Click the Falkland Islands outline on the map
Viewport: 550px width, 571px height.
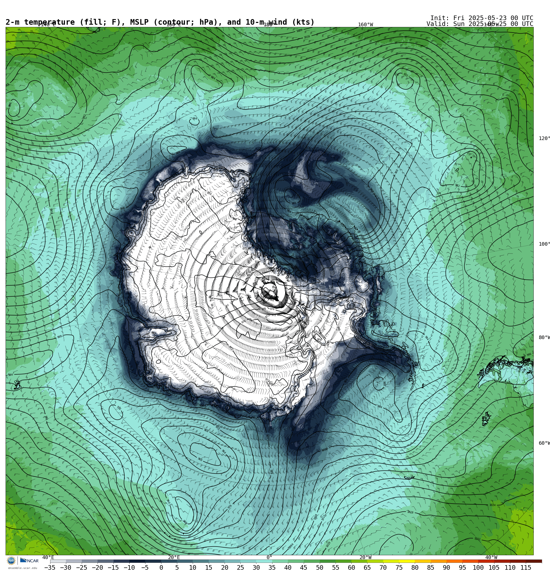tap(486, 419)
